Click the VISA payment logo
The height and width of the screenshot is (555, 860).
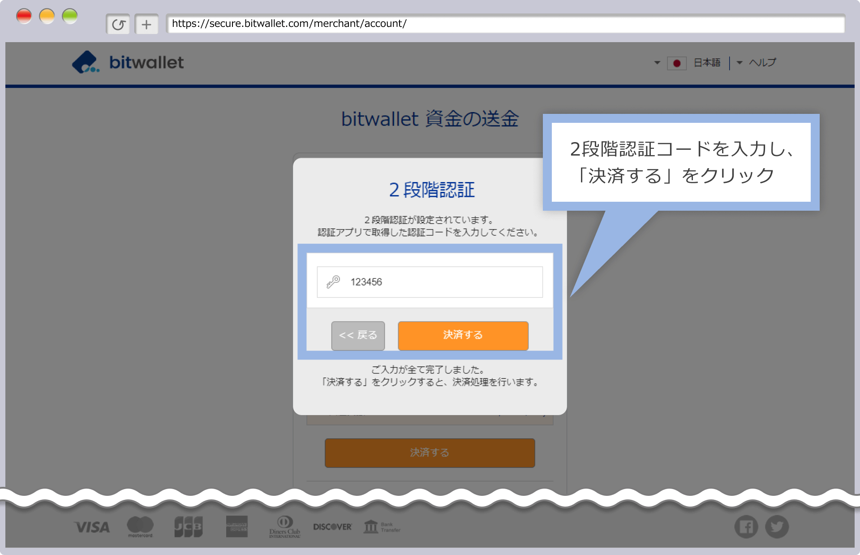coord(92,527)
